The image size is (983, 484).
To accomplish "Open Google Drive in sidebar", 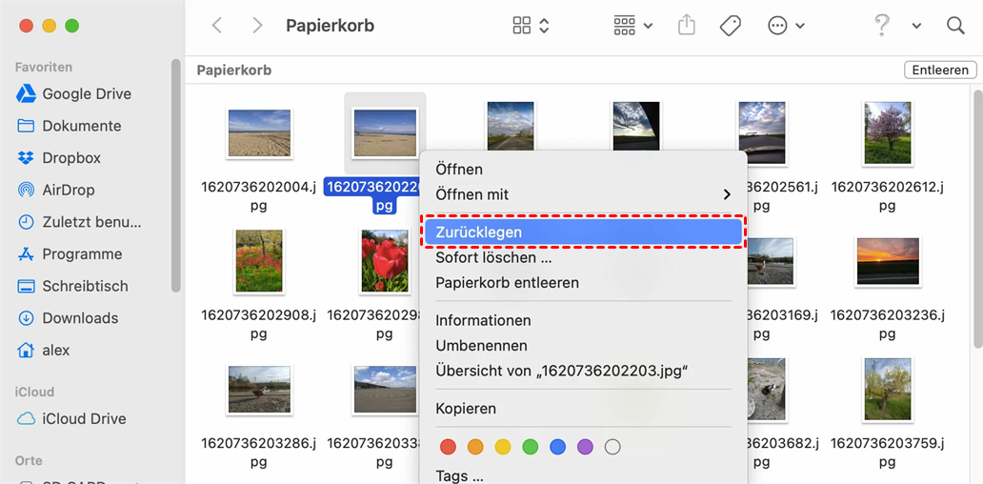I will point(86,93).
